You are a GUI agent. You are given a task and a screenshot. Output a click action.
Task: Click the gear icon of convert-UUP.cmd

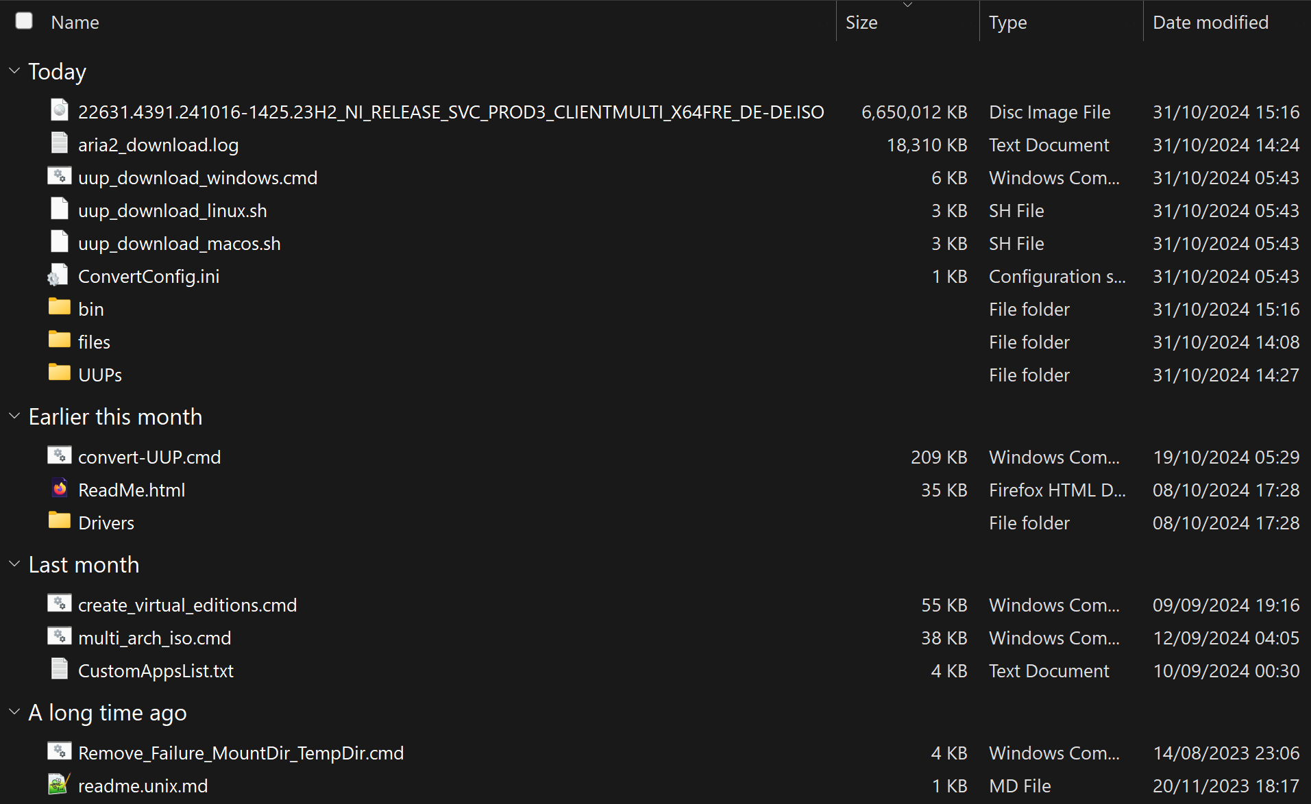(x=60, y=455)
